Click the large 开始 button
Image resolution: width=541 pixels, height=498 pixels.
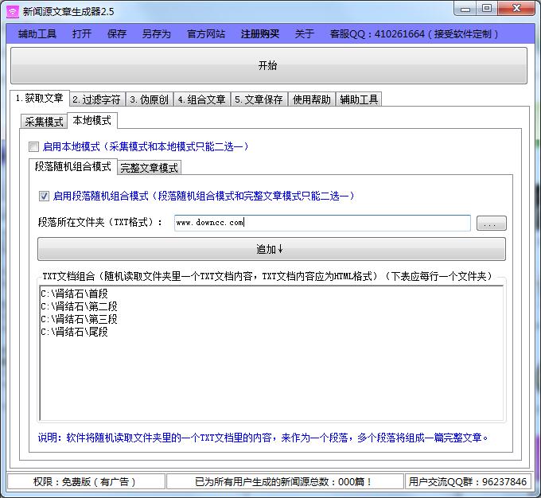[268, 65]
